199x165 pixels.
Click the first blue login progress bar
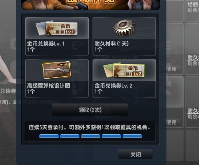(49, 136)
